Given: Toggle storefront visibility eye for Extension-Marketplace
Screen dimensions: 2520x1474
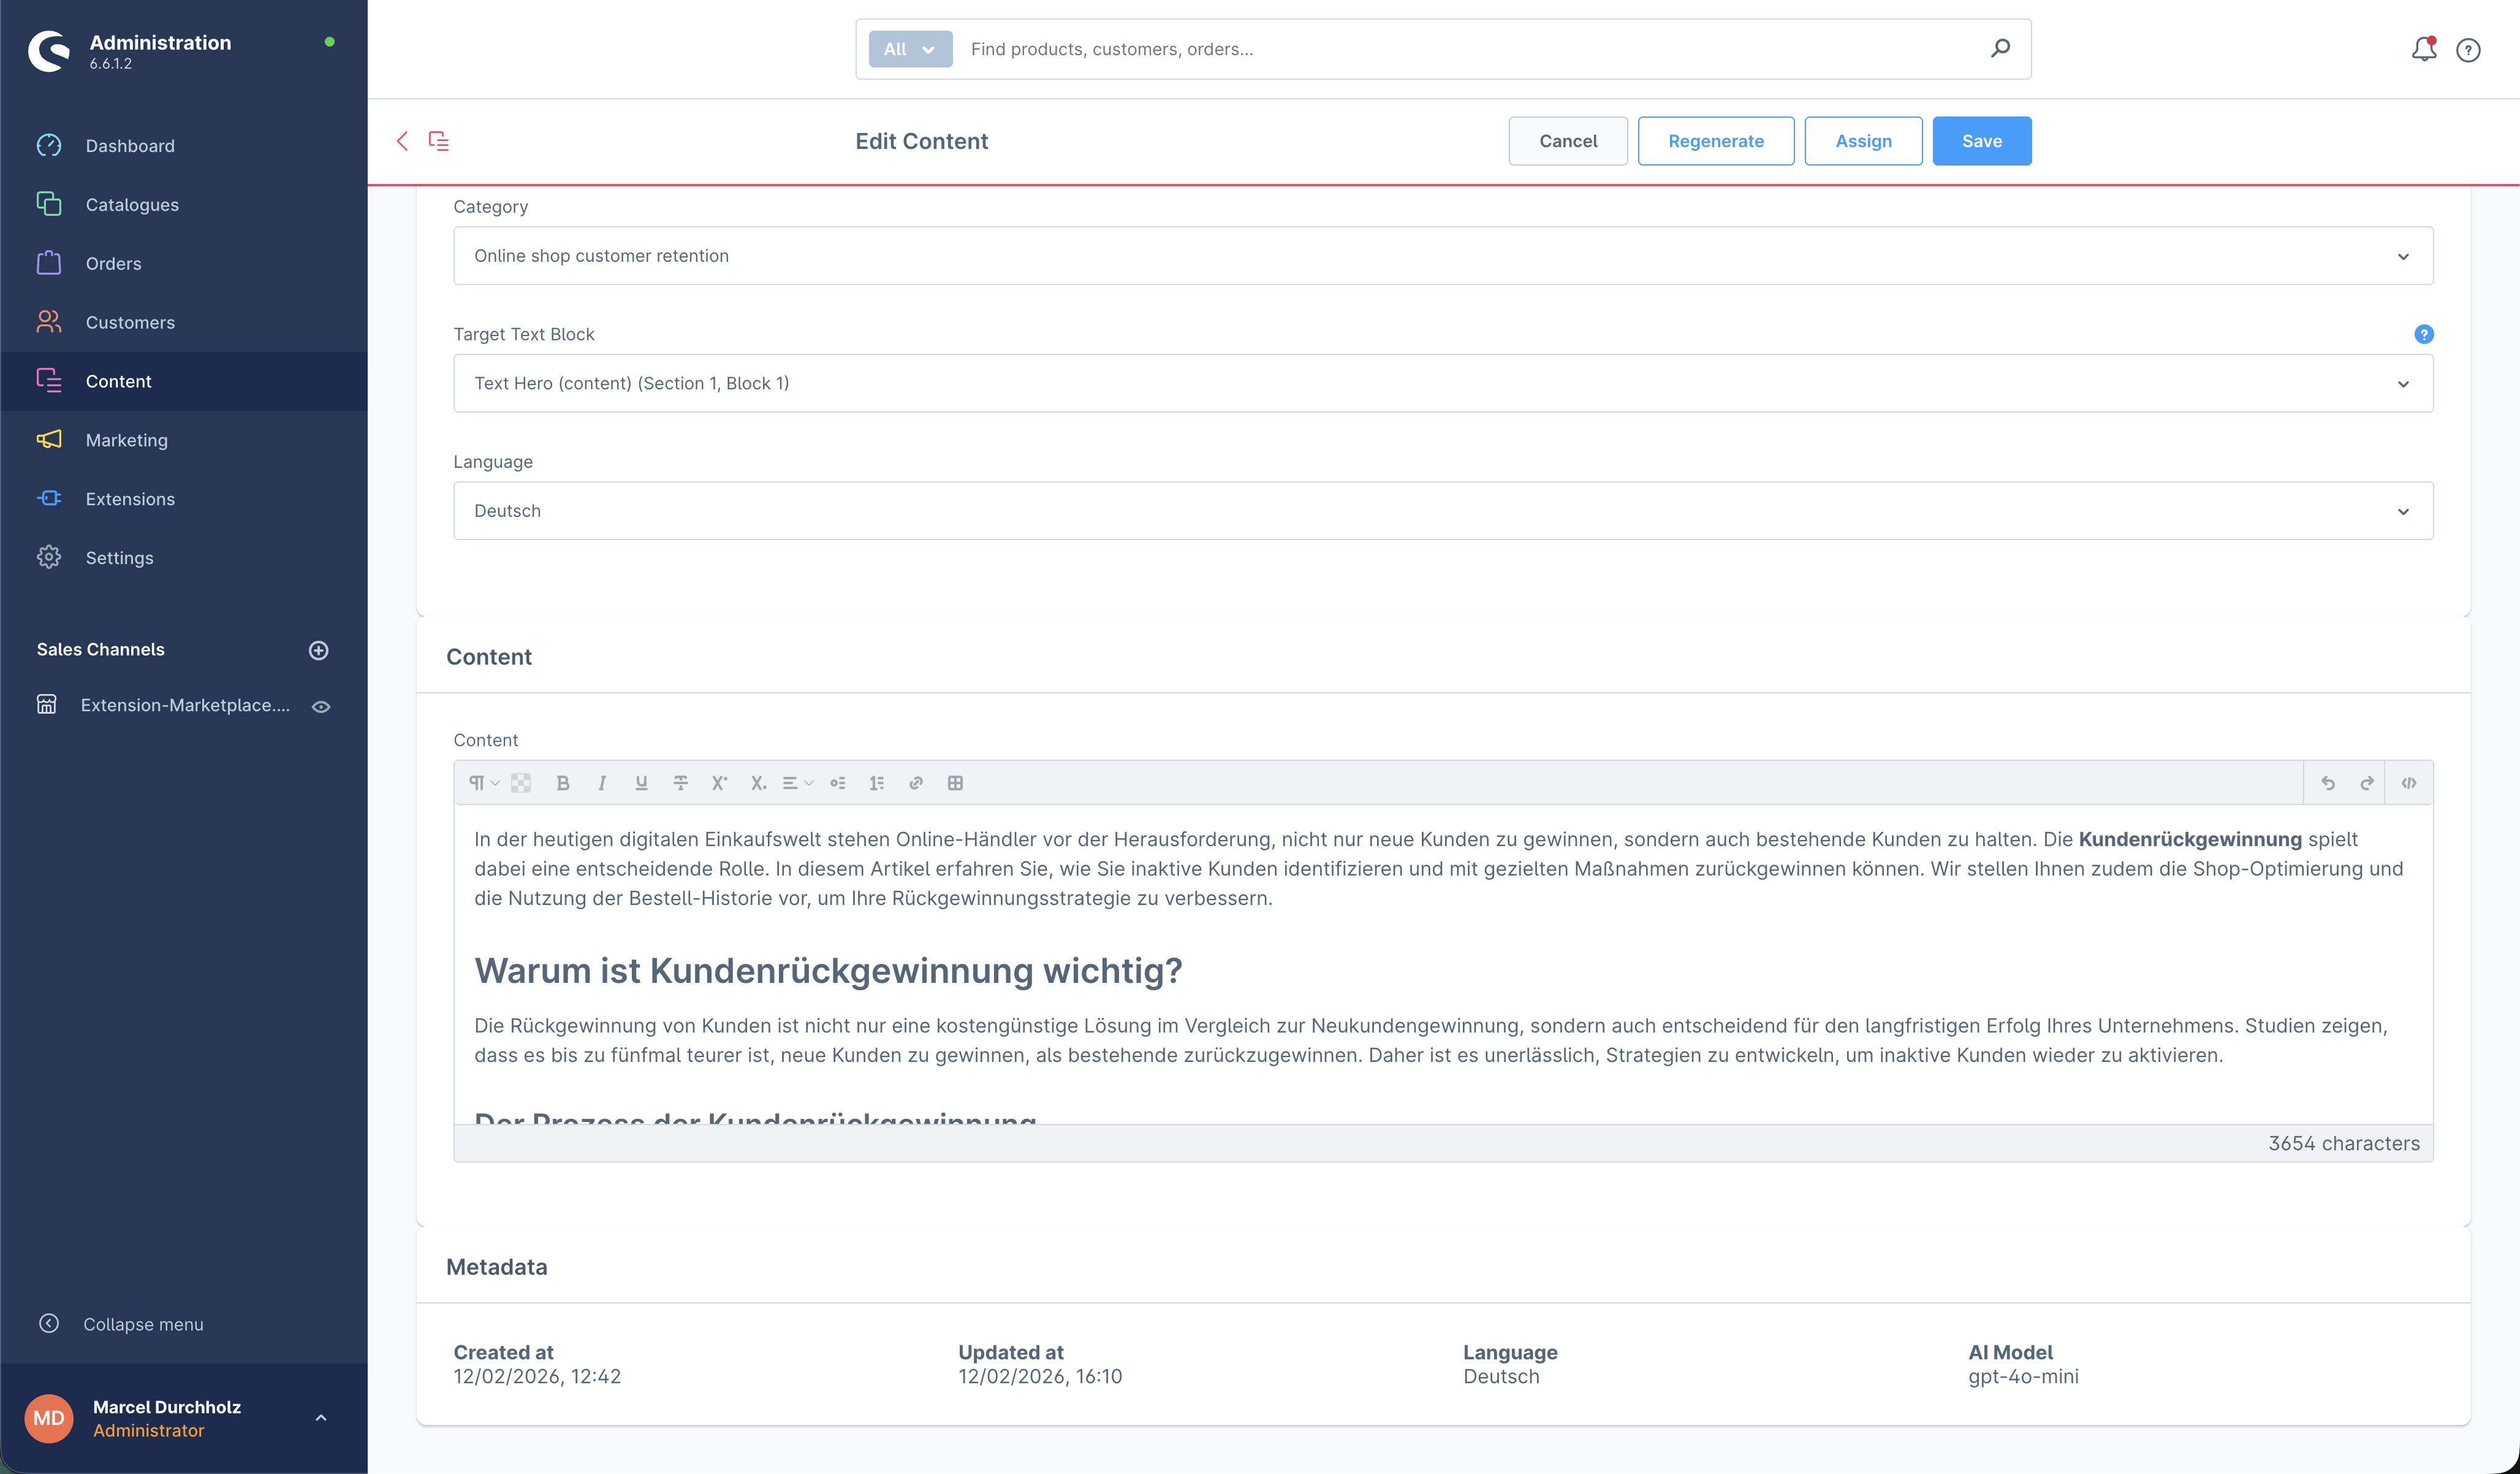Looking at the screenshot, I should (x=321, y=706).
